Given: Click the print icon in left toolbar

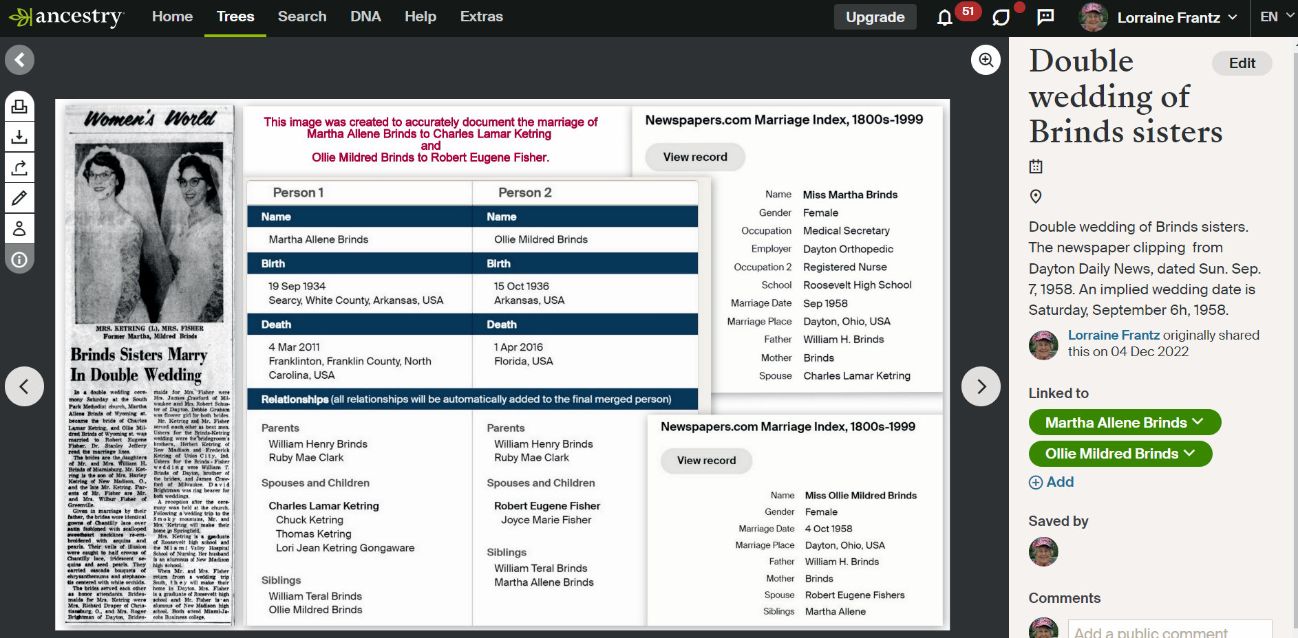Looking at the screenshot, I should coord(19,107).
